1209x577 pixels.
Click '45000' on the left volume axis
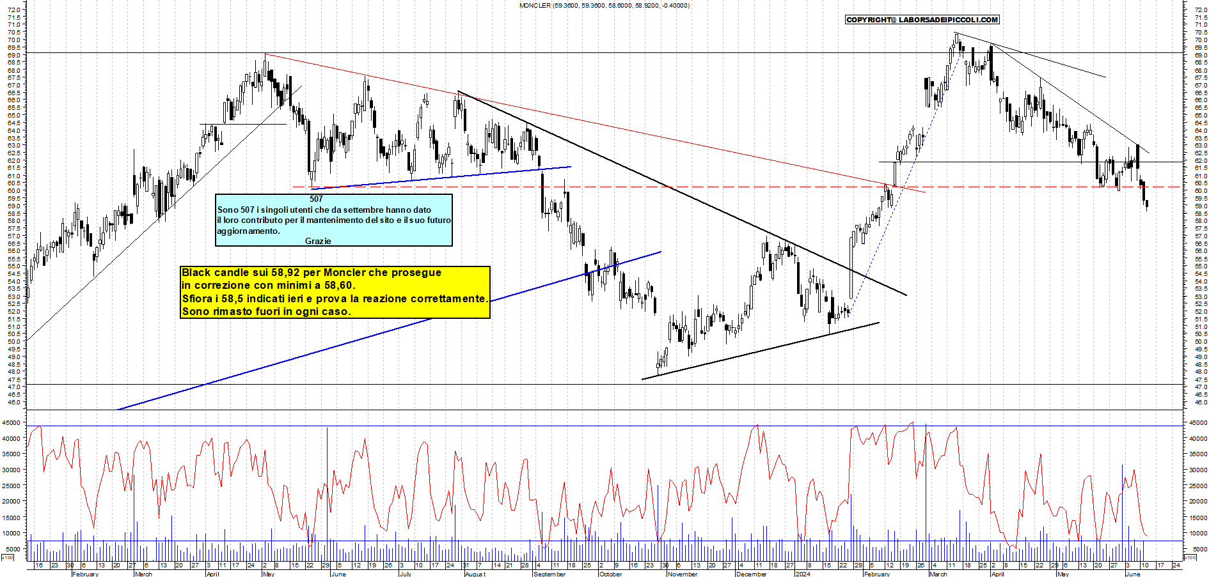13,422
